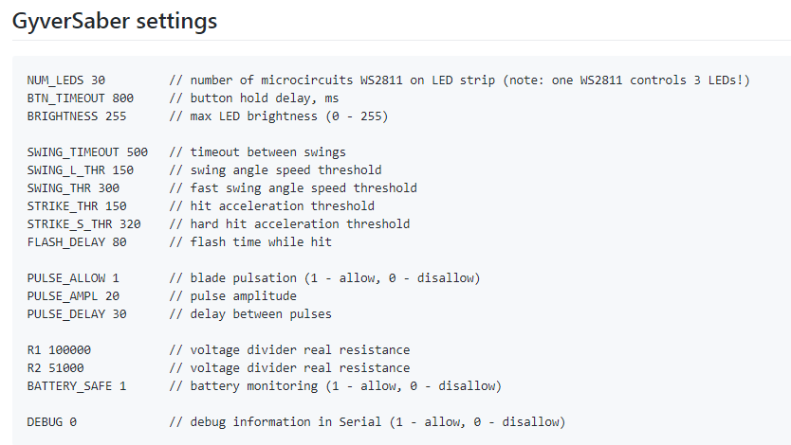The height and width of the screenshot is (445, 791).
Task: Click the NUM_LEDS 30 setting line
Action: [66, 80]
